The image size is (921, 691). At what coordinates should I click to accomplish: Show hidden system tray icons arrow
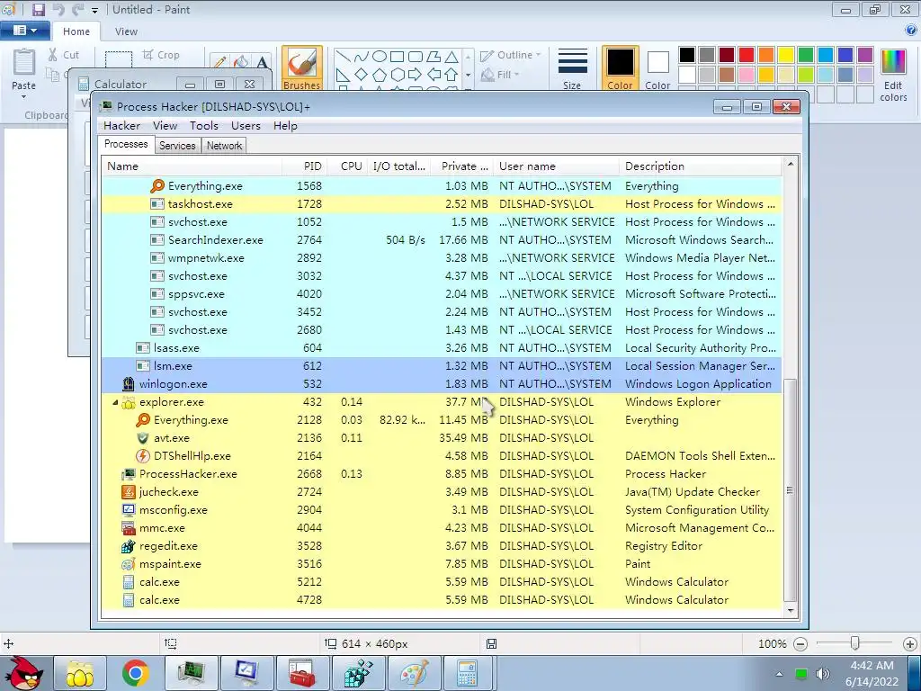click(780, 674)
